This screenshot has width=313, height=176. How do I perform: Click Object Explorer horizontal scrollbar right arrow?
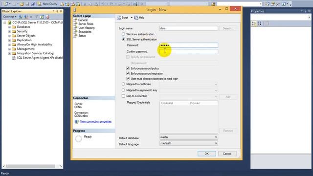61,166
